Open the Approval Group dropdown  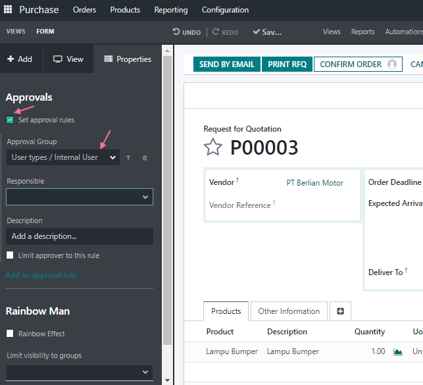(63, 157)
